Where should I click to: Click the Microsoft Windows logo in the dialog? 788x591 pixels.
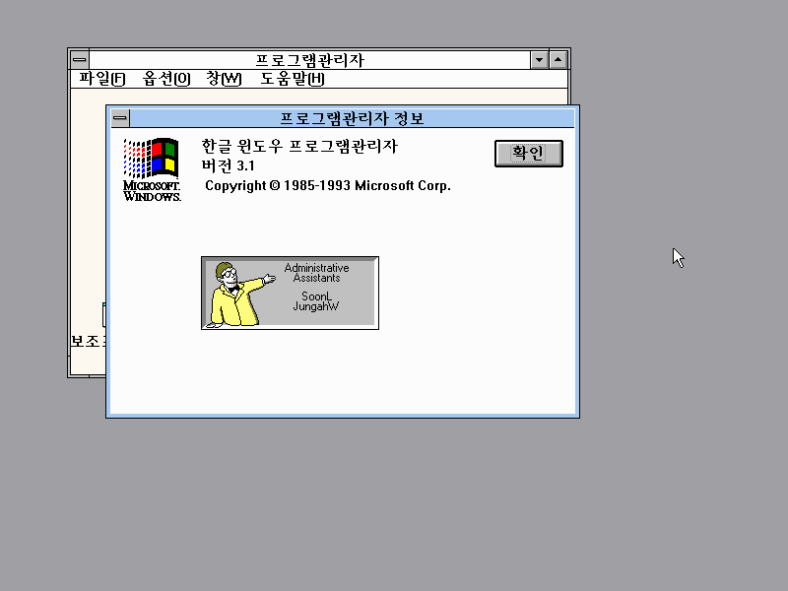(x=152, y=169)
